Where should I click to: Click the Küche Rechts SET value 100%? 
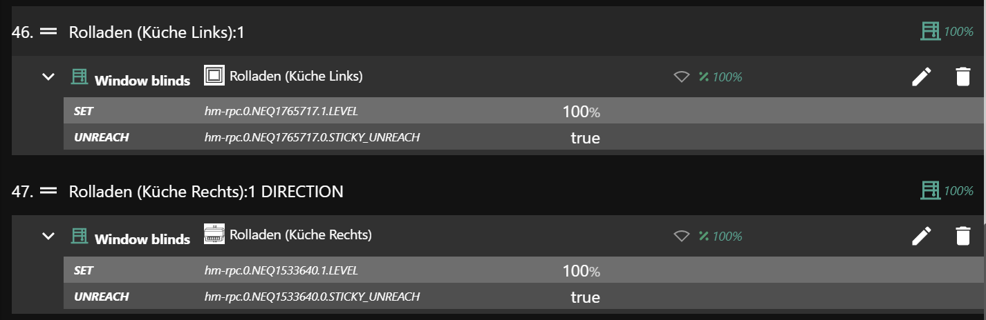point(581,271)
